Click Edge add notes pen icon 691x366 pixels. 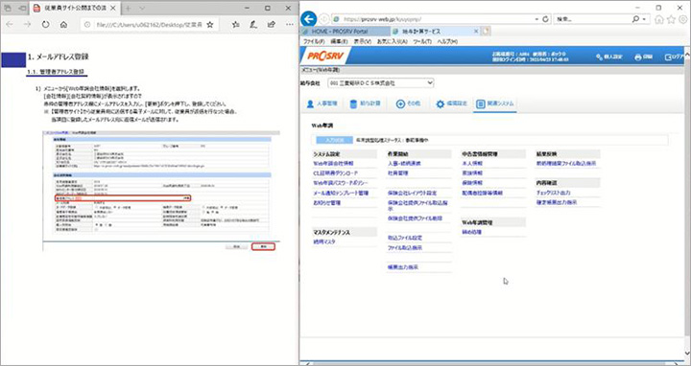pyautogui.click(x=253, y=25)
